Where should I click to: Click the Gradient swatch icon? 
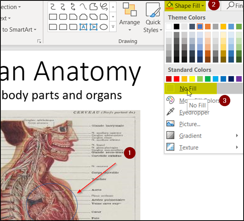[x=170, y=135]
